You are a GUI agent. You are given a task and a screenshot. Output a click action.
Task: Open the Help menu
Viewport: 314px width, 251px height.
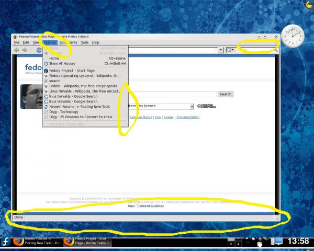pyautogui.click(x=96, y=42)
